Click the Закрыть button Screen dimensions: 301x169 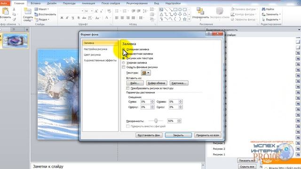click(x=178, y=135)
